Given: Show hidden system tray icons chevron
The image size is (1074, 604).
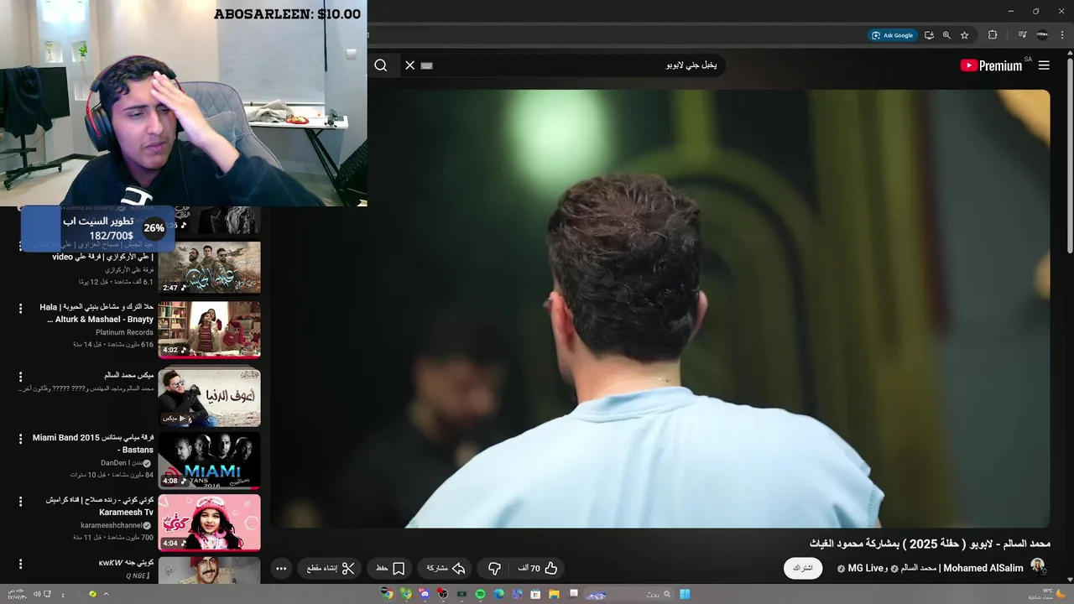Looking at the screenshot, I should coord(106,594).
